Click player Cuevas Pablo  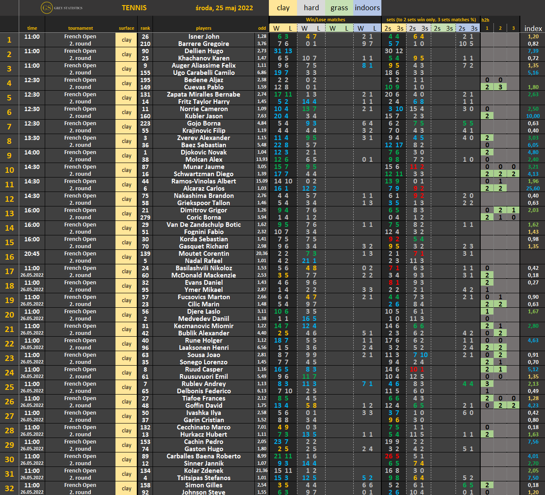pyautogui.click(x=204, y=87)
